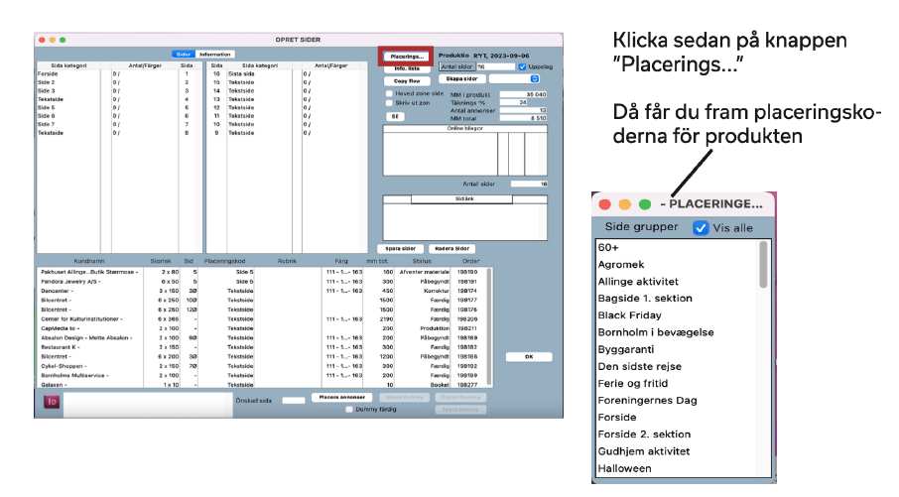Click the Önskad sida input field
The image size is (899, 497).
pos(293,400)
